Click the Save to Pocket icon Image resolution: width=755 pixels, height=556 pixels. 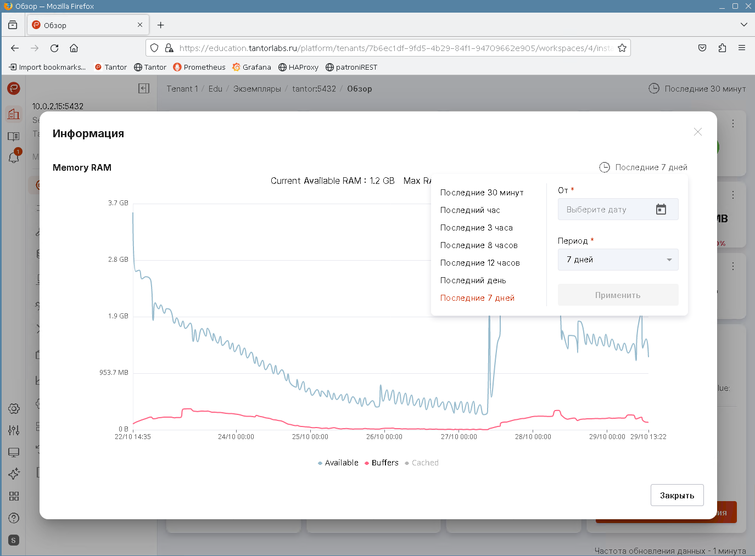click(x=702, y=48)
